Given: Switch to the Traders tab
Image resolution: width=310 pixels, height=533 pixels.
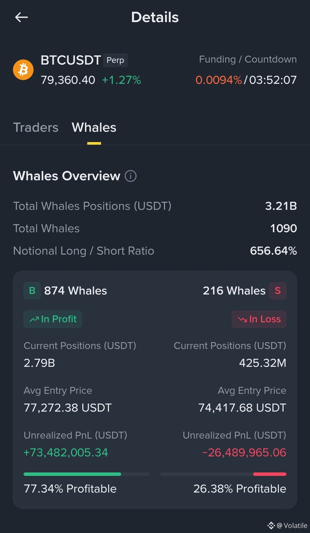Looking at the screenshot, I should [x=36, y=127].
